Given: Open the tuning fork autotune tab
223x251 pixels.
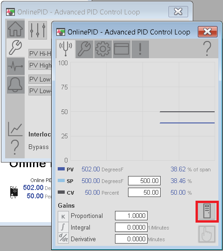Looking at the screenshot, I should click(66, 49).
